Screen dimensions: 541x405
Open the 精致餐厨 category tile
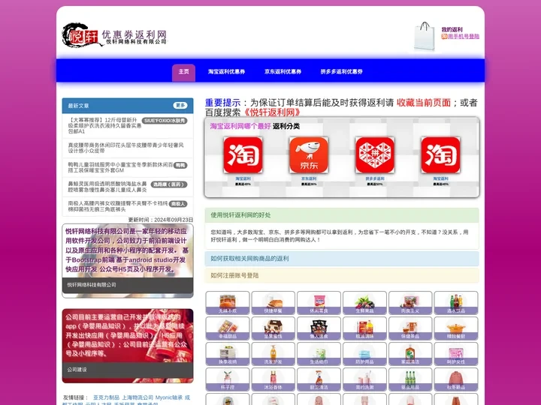pos(456,328)
